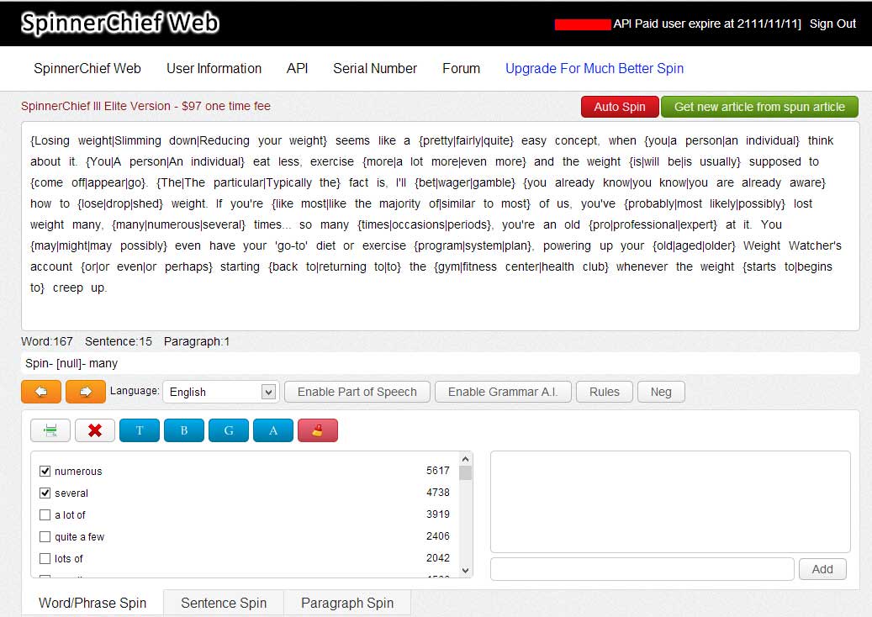
Task: Uncheck the 'numerous' synonym checkbox
Action: (x=45, y=472)
